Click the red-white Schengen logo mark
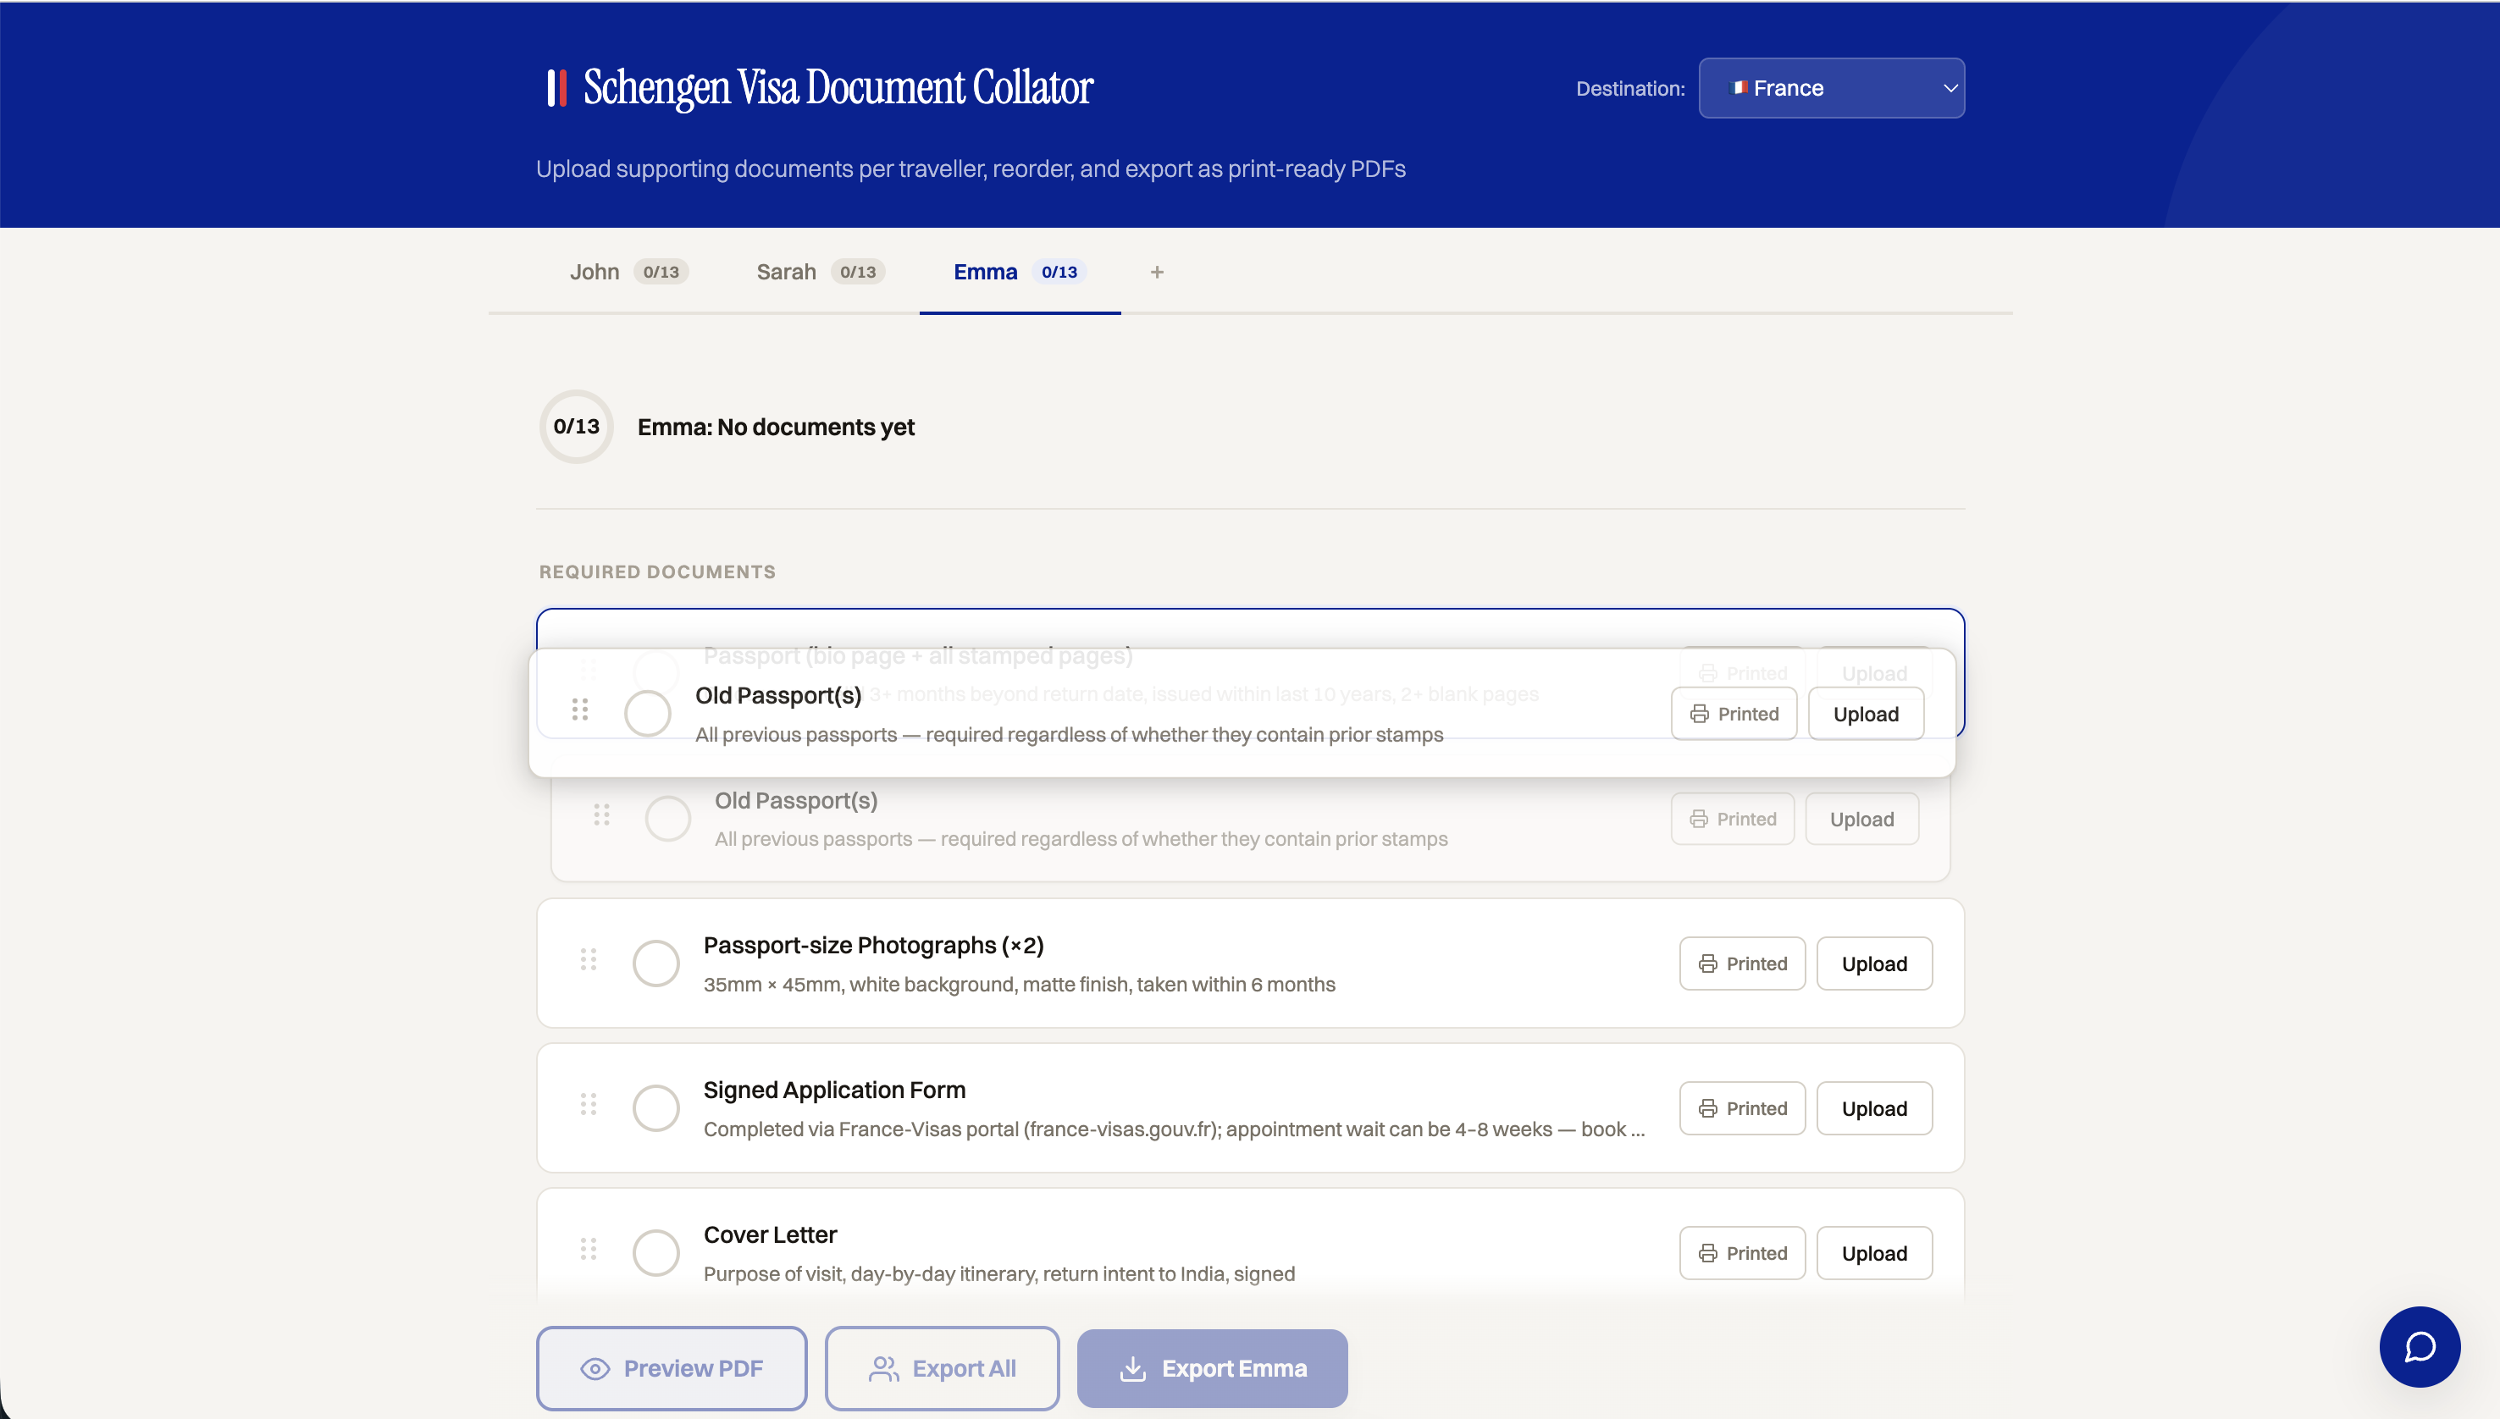This screenshot has height=1419, width=2500. pos(556,88)
